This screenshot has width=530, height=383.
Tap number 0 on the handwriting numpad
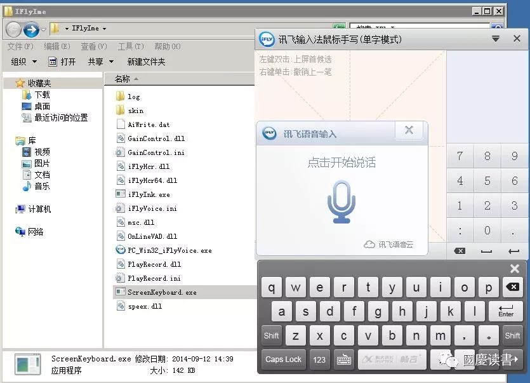[x=487, y=231]
